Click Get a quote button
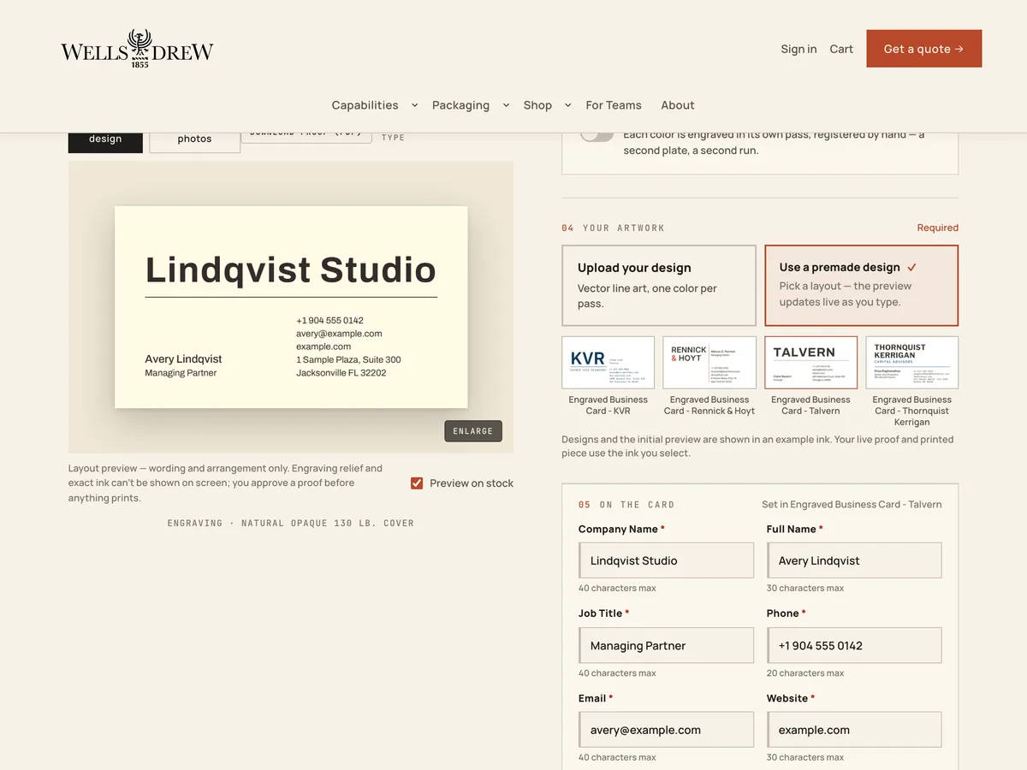The image size is (1027, 770). (x=923, y=49)
